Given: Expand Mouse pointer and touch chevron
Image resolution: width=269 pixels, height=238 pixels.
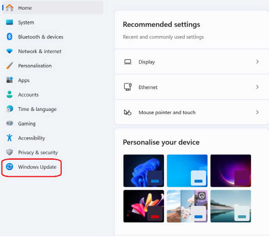Looking at the screenshot, I should [x=257, y=112].
